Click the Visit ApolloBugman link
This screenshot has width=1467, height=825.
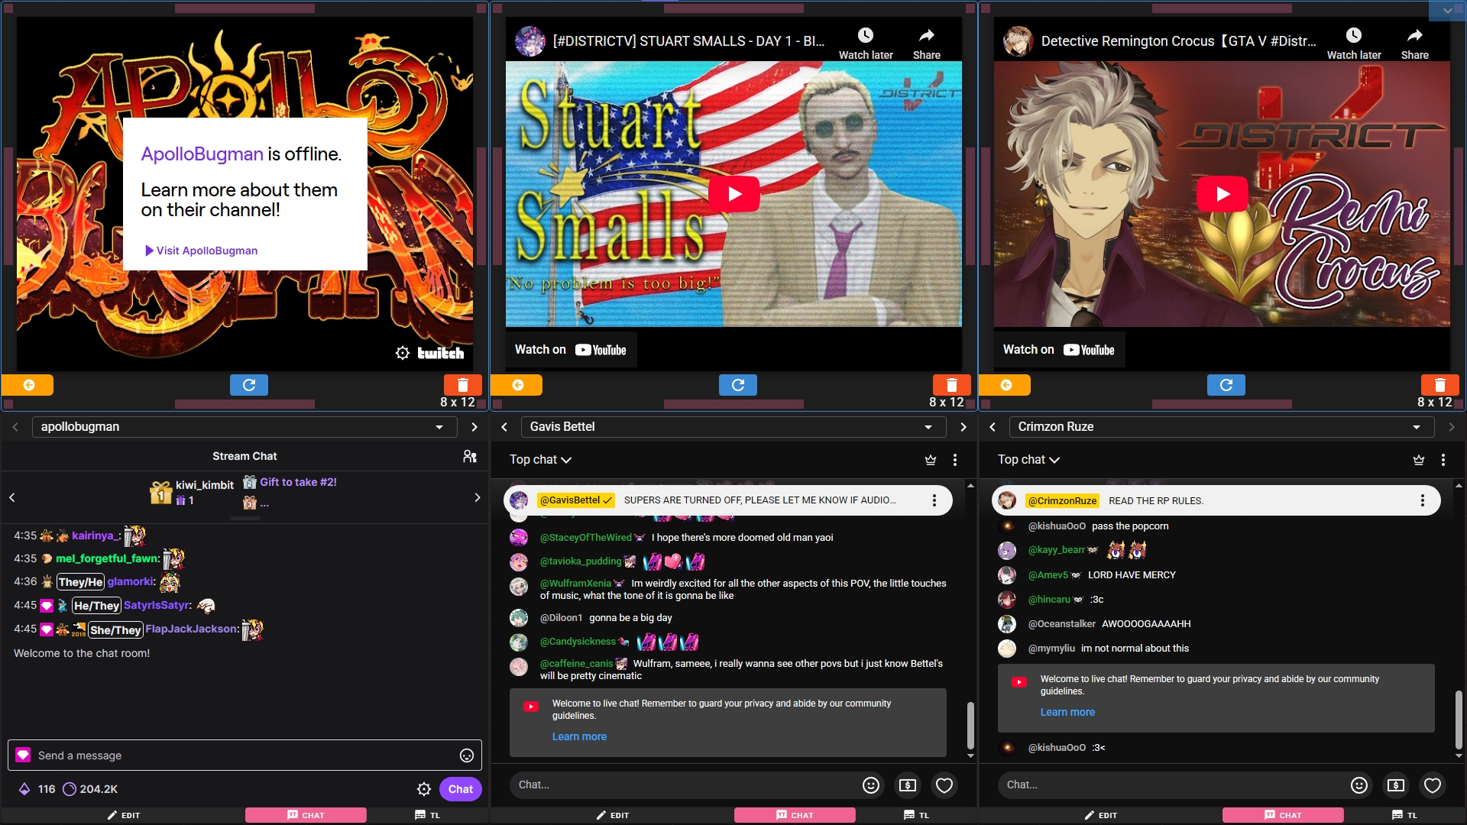tap(201, 251)
